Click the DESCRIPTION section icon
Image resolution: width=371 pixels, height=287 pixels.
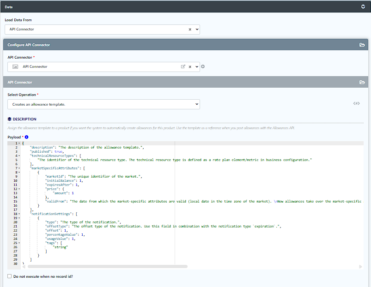coord(9,119)
